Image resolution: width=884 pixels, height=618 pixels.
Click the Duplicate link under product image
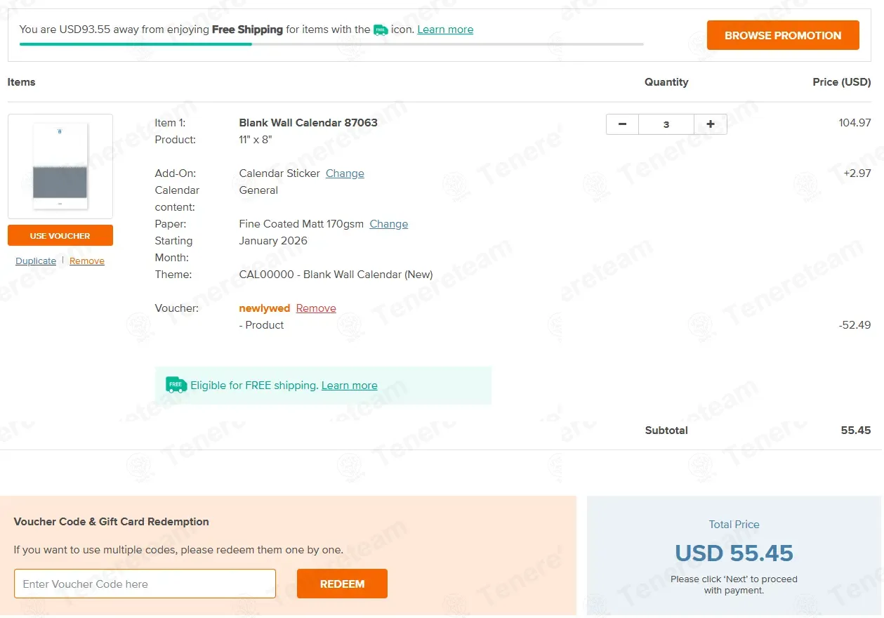click(x=36, y=261)
